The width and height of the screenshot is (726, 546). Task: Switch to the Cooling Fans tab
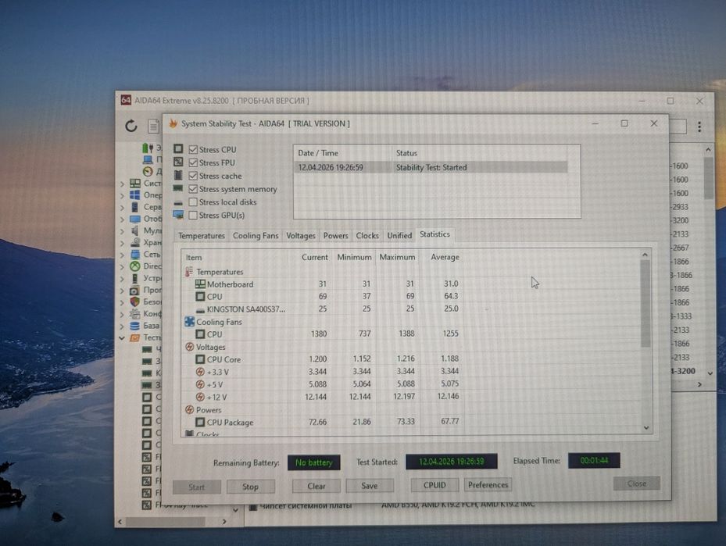tap(256, 236)
